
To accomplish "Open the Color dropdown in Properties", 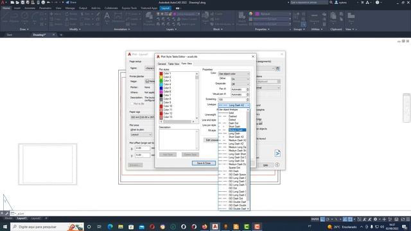I will click(234, 74).
